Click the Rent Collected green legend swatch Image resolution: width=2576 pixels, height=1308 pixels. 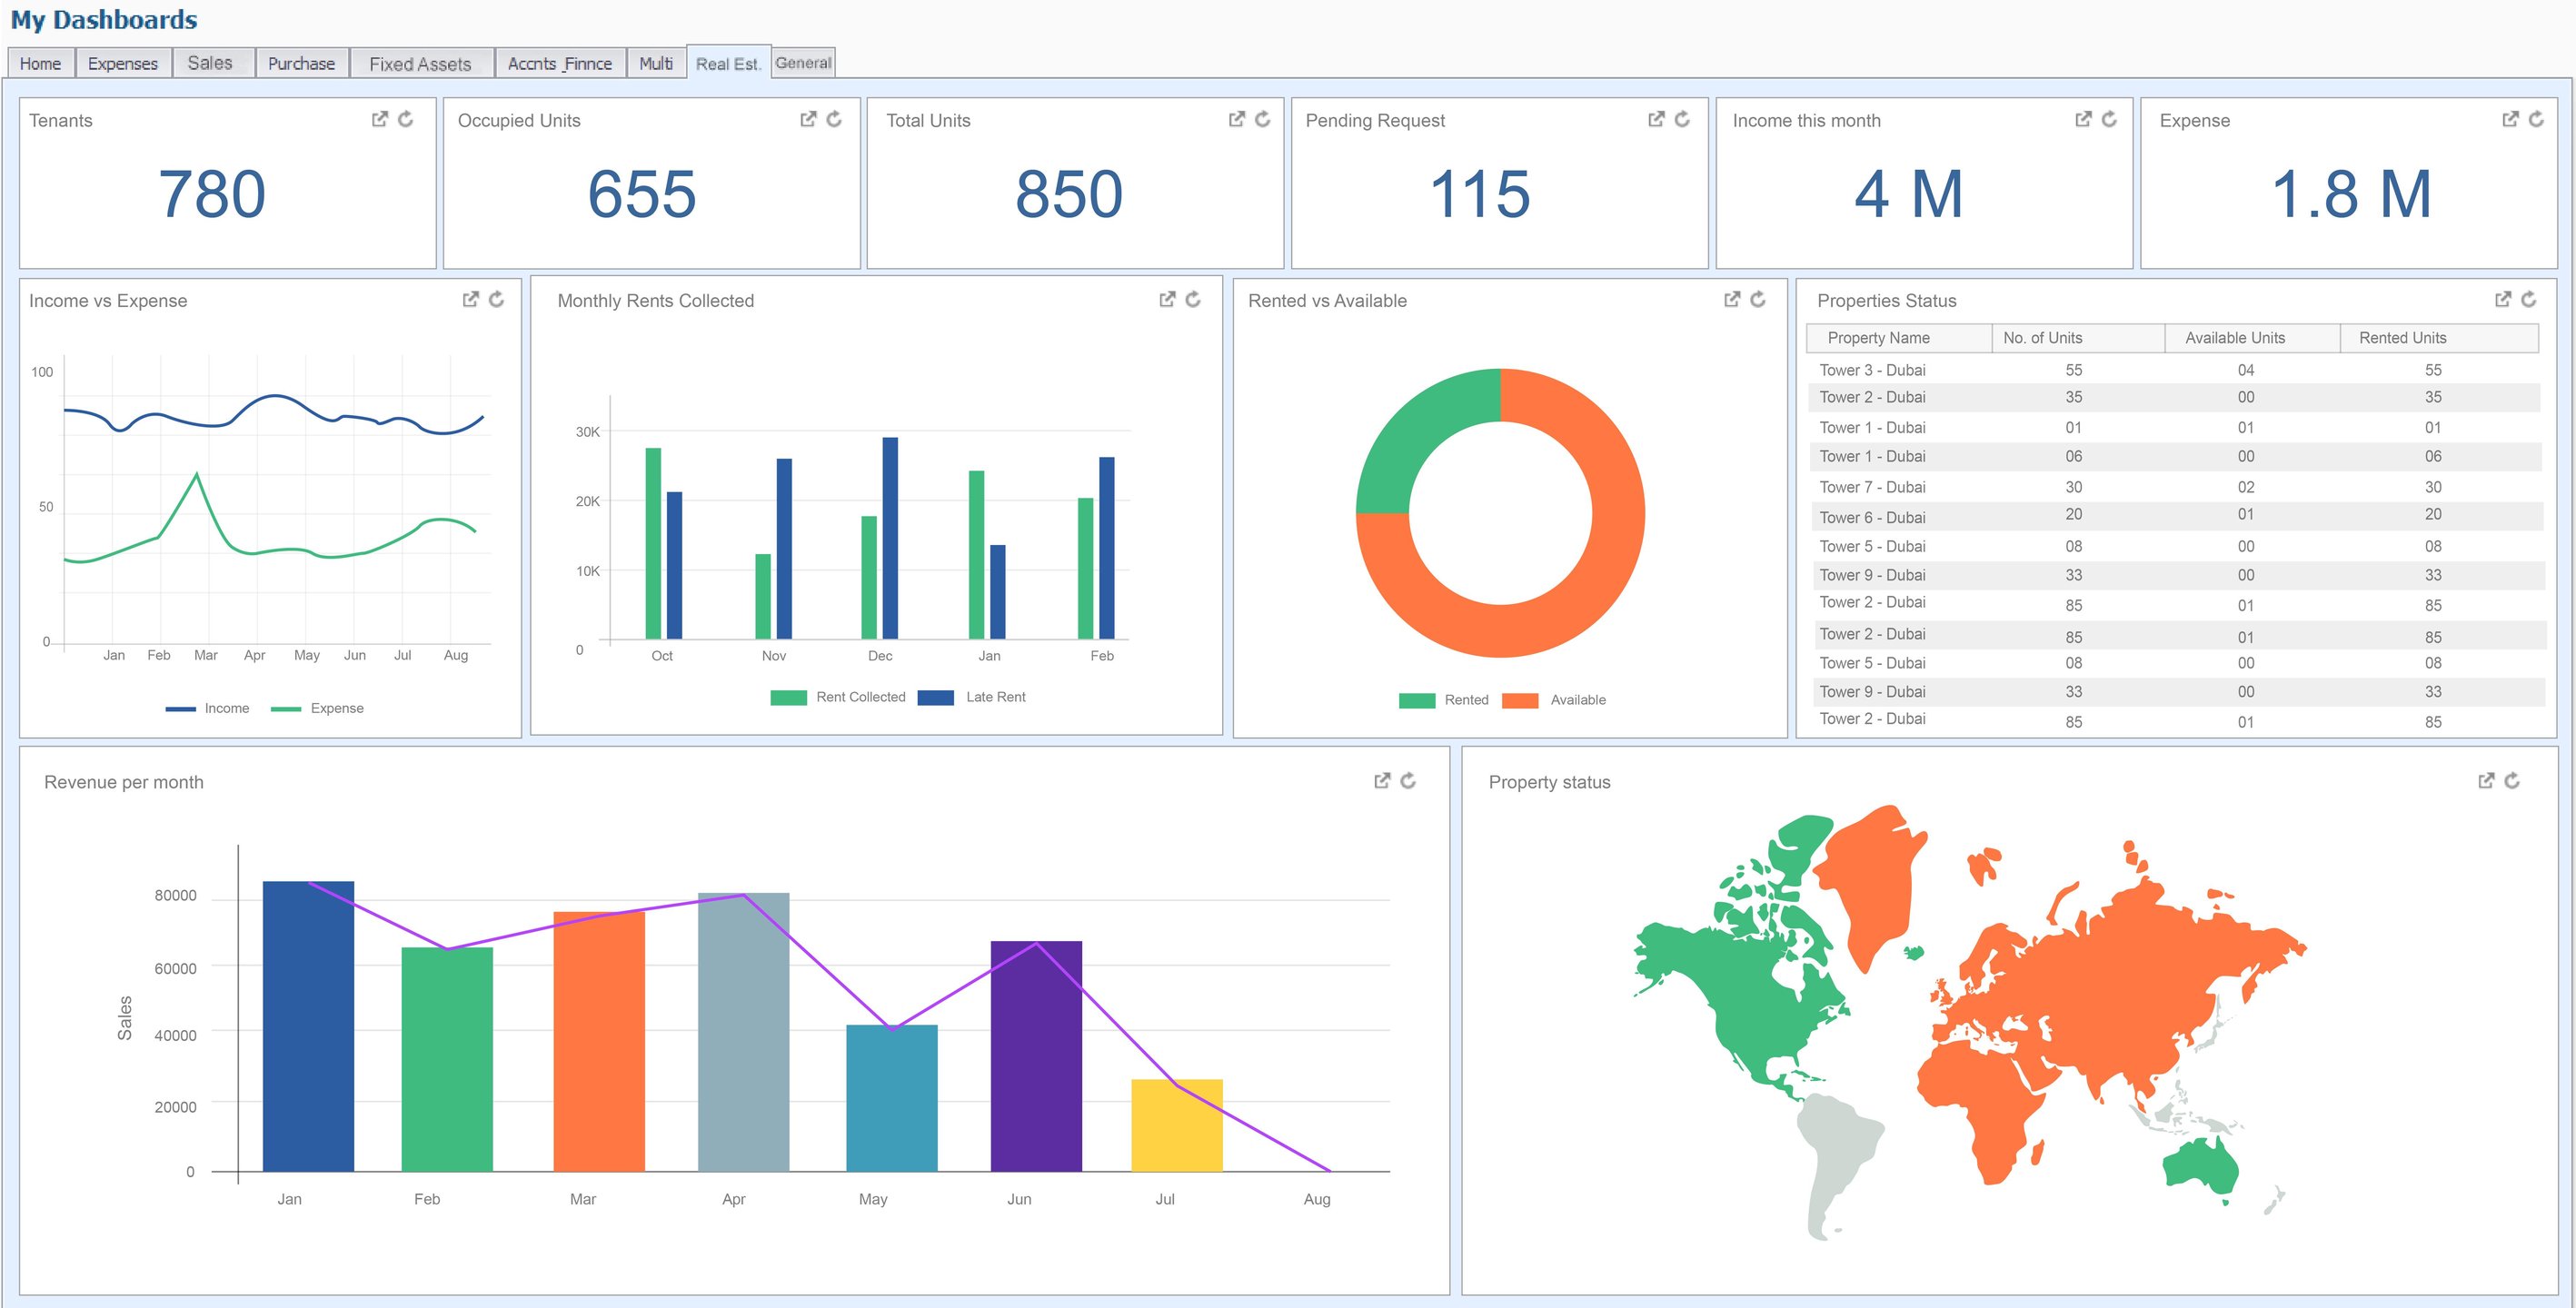(x=788, y=697)
